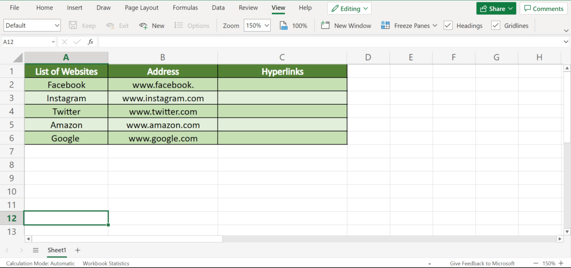Switch to the Home tab

44,8
